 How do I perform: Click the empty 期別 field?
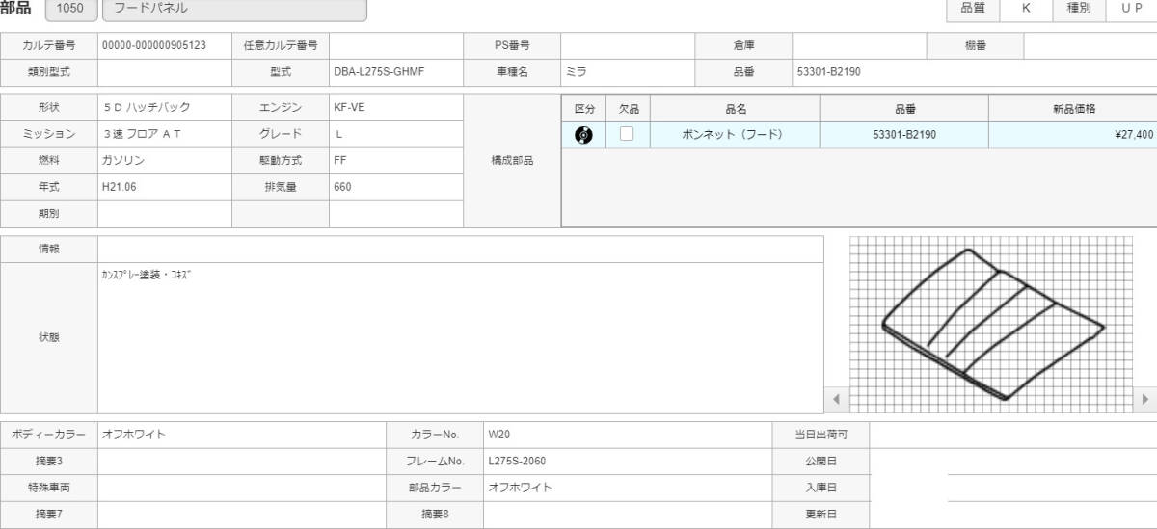click(165, 214)
